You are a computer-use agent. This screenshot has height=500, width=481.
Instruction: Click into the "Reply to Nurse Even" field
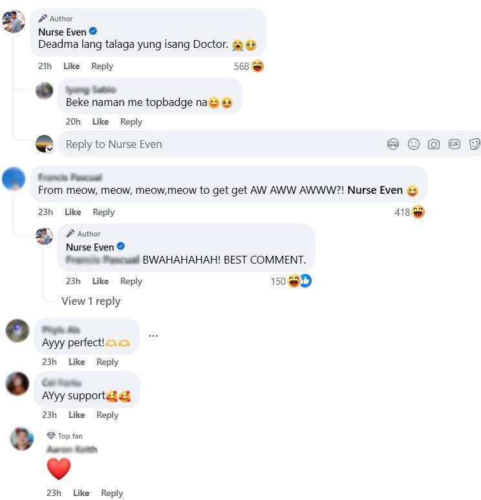pyautogui.click(x=220, y=144)
